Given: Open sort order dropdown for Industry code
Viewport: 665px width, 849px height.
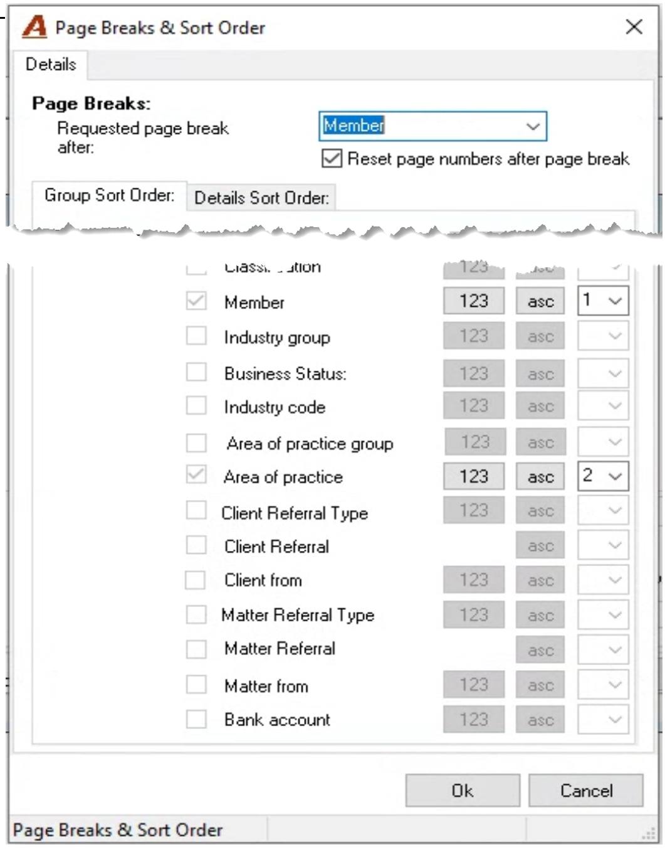Looking at the screenshot, I should tap(602, 406).
